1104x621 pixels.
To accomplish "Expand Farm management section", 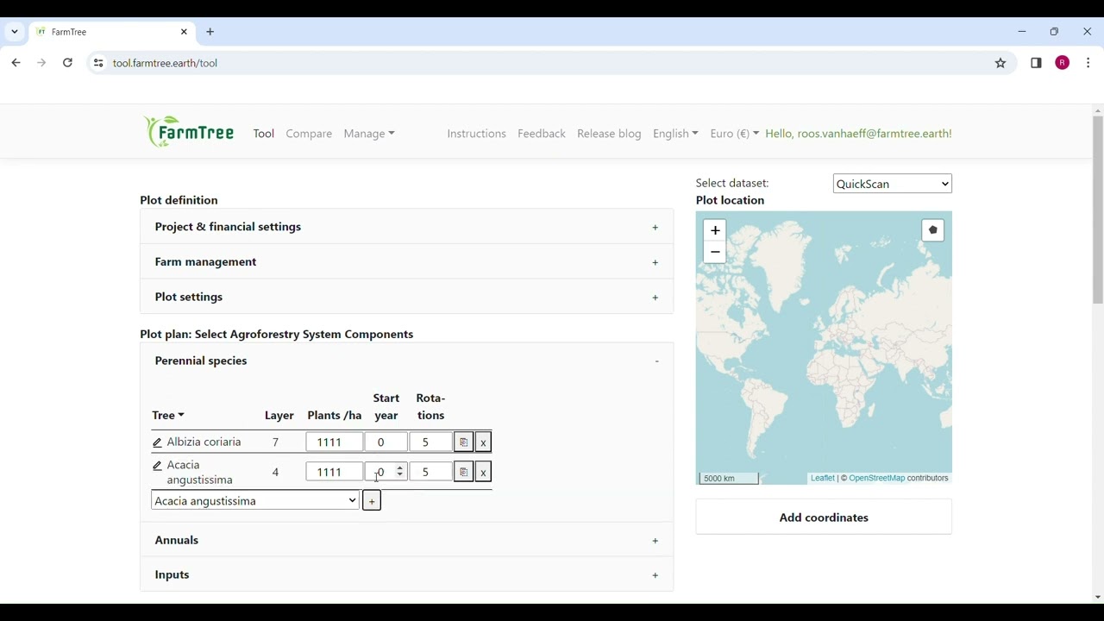I will [x=406, y=261].
